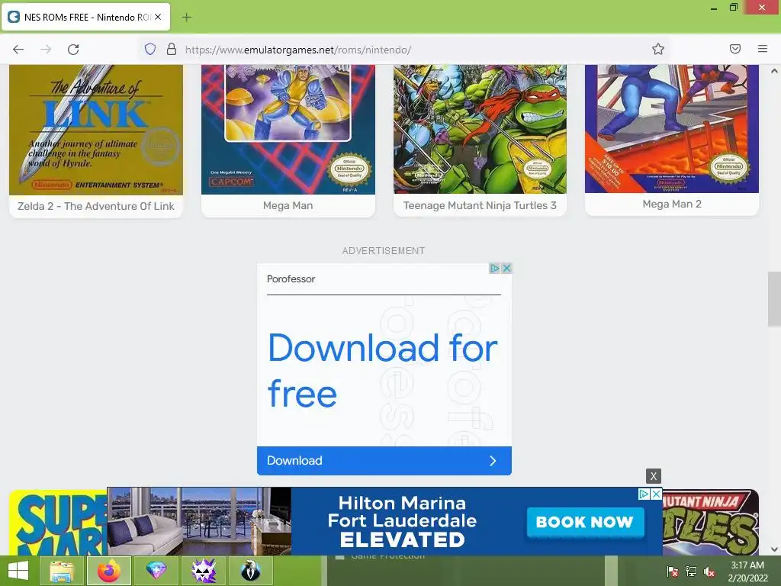Open the purple spiky monster taskbar app
This screenshot has height=586, width=781.
(x=204, y=571)
